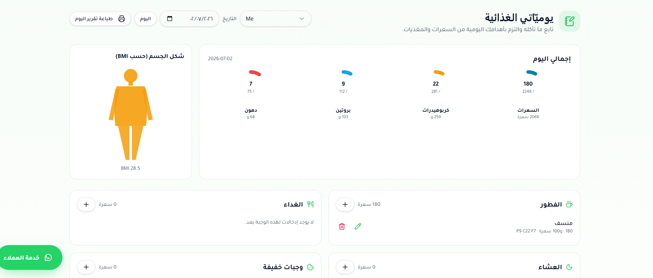
Task: Click the شكل الجسم (حسب BMI) heading
Action: coord(150,56)
